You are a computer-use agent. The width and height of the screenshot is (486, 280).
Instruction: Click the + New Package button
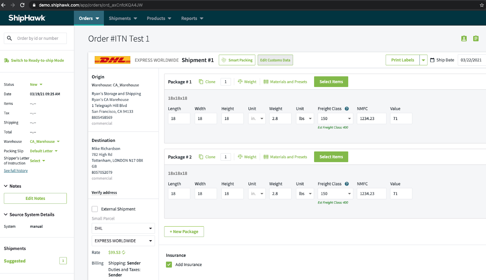184,231
